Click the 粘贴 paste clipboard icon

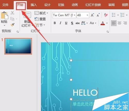tap(4, 15)
